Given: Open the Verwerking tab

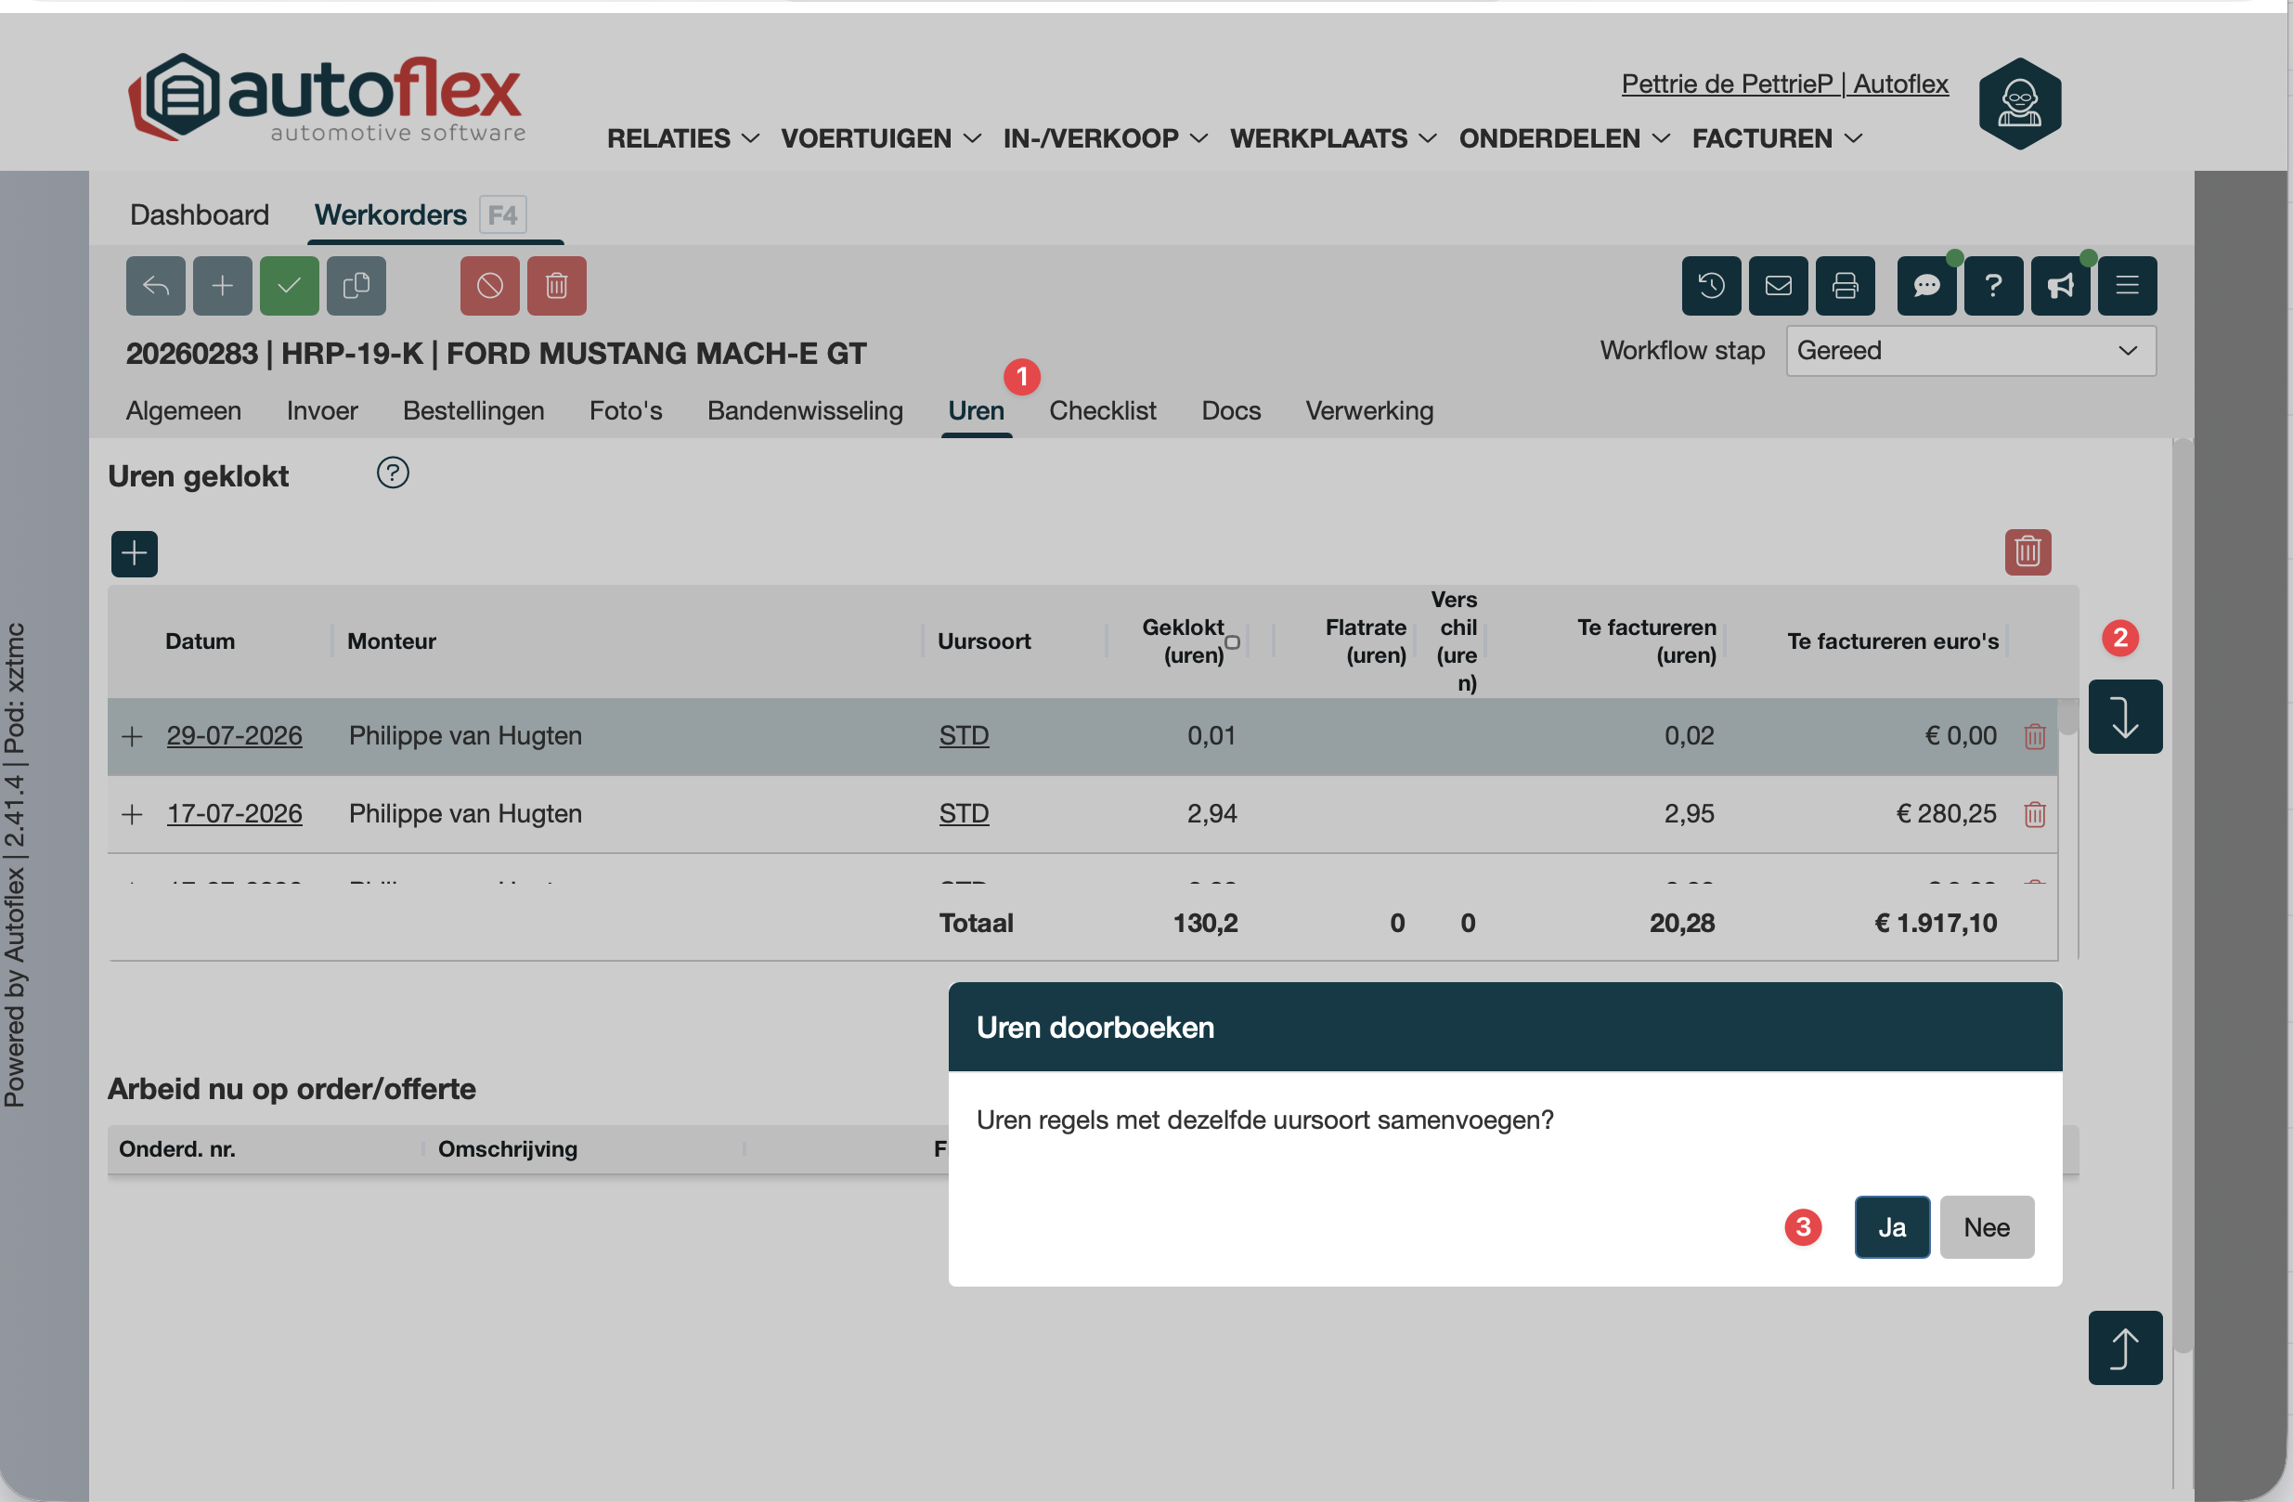Looking at the screenshot, I should 1369,411.
